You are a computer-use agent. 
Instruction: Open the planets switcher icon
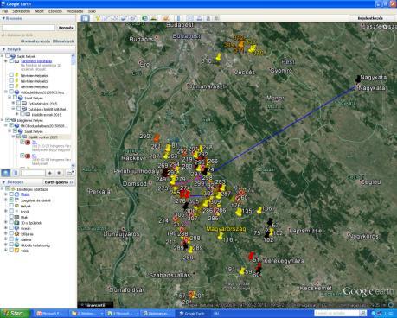click(166, 18)
